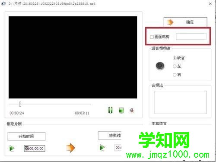Mute the audio with the speaker icon
The width and height of the screenshot is (216, 162).
[x=132, y=111]
